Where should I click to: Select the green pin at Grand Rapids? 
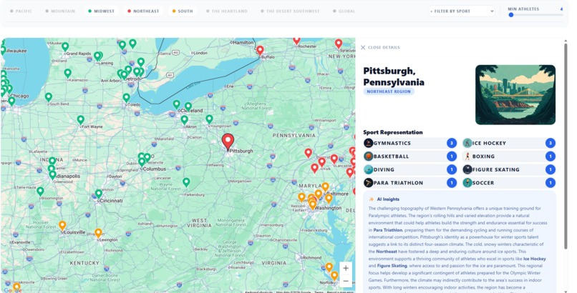pos(65,46)
